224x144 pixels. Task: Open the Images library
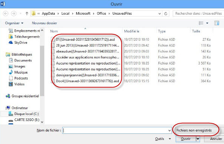tap(17, 66)
